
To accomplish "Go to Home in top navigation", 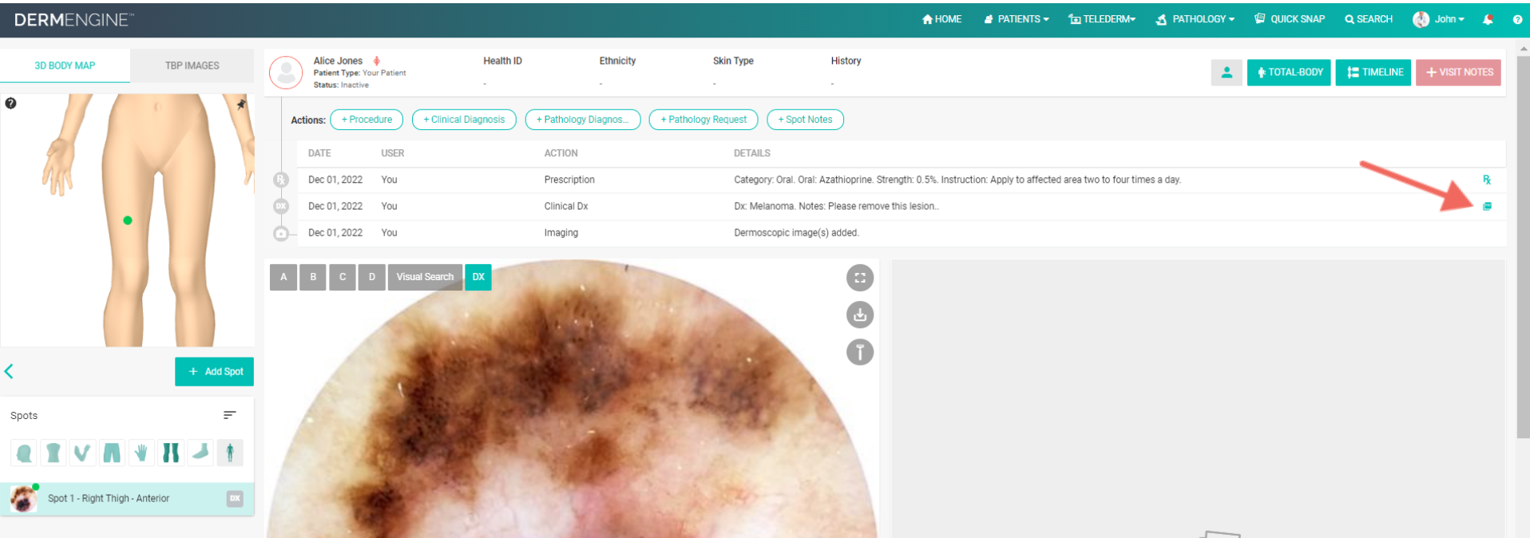I will 941,19.
